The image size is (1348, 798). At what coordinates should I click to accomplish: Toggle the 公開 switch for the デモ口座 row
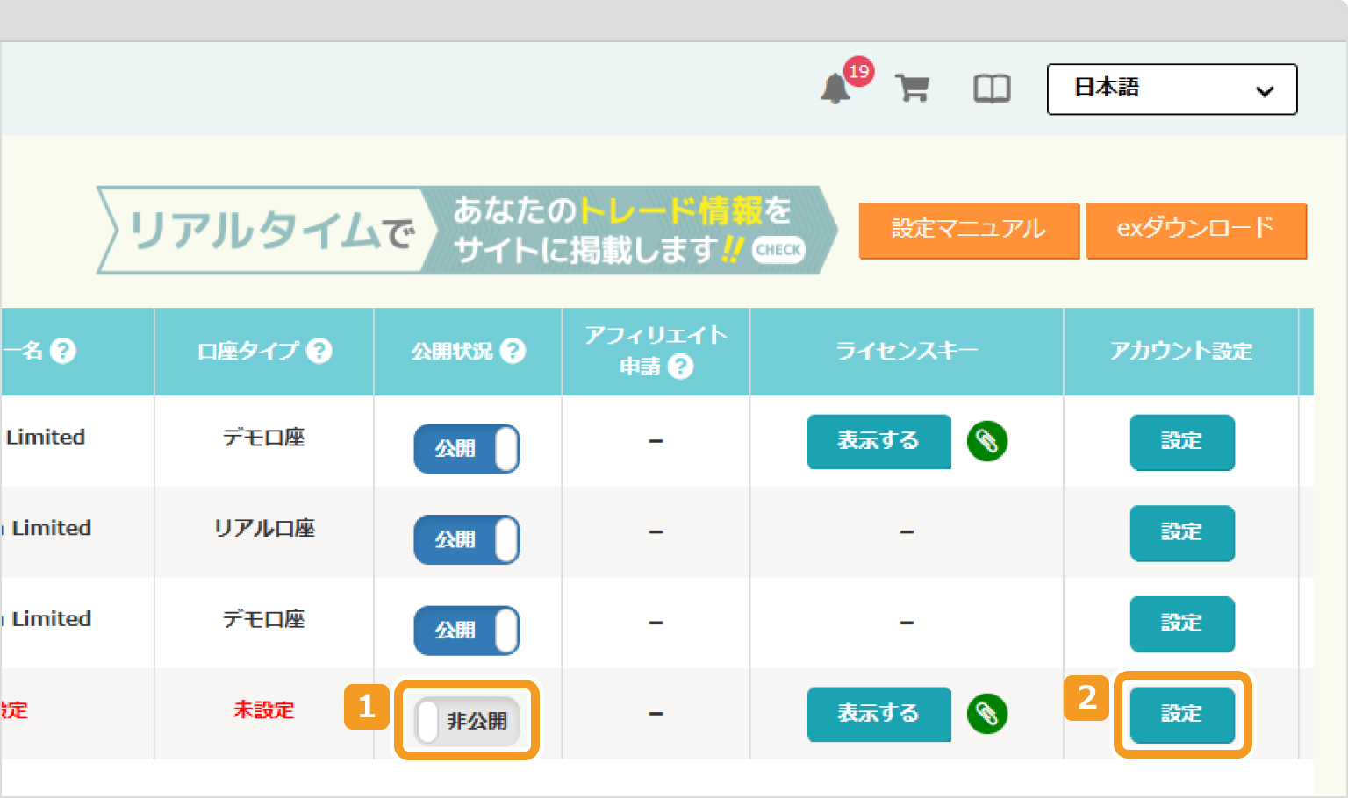pyautogui.click(x=467, y=449)
